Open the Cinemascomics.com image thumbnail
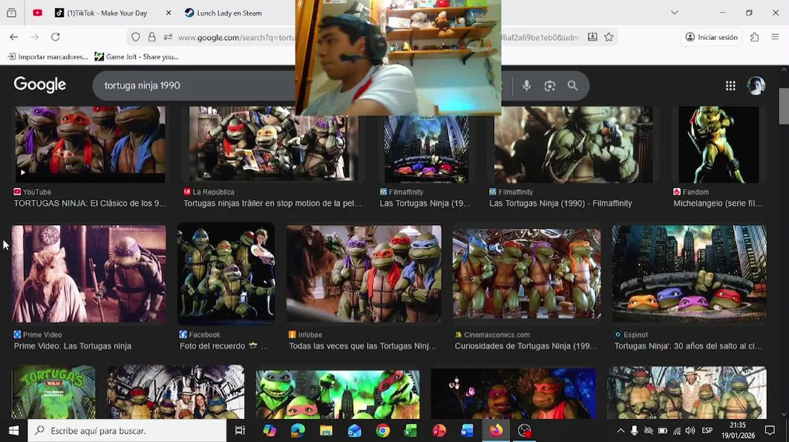Image resolution: width=789 pixels, height=442 pixels. [527, 274]
